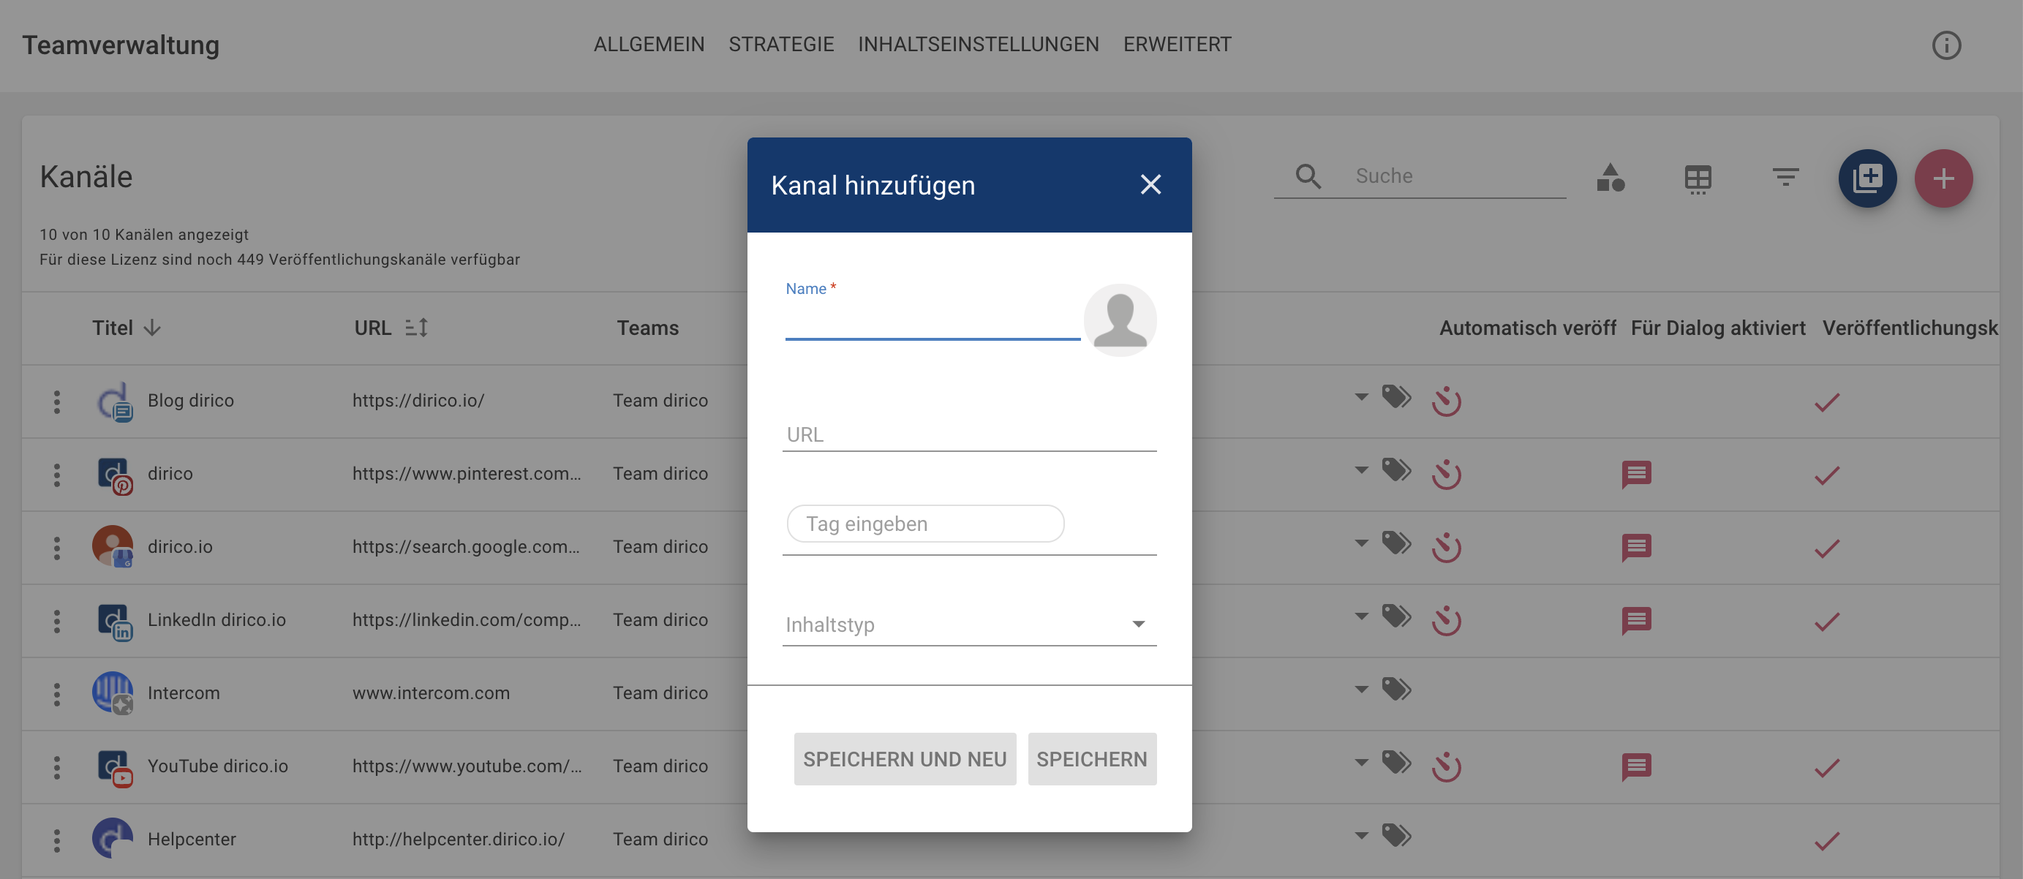This screenshot has height=879, width=2023.
Task: Toggle dialog chat icon for YouTube dirico.io
Action: [x=1636, y=766]
